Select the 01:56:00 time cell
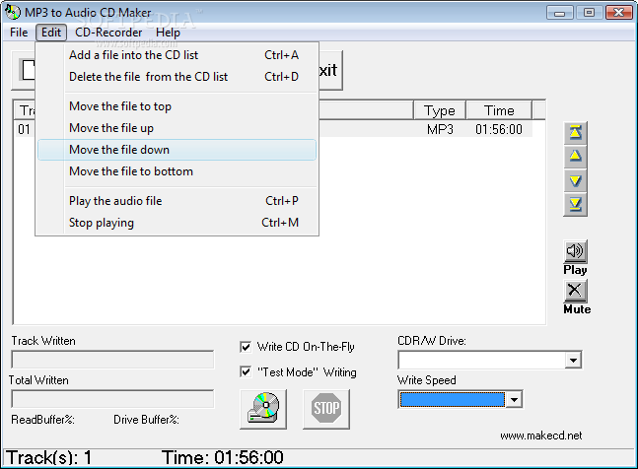Viewport: 638px width, 469px height. [x=499, y=130]
